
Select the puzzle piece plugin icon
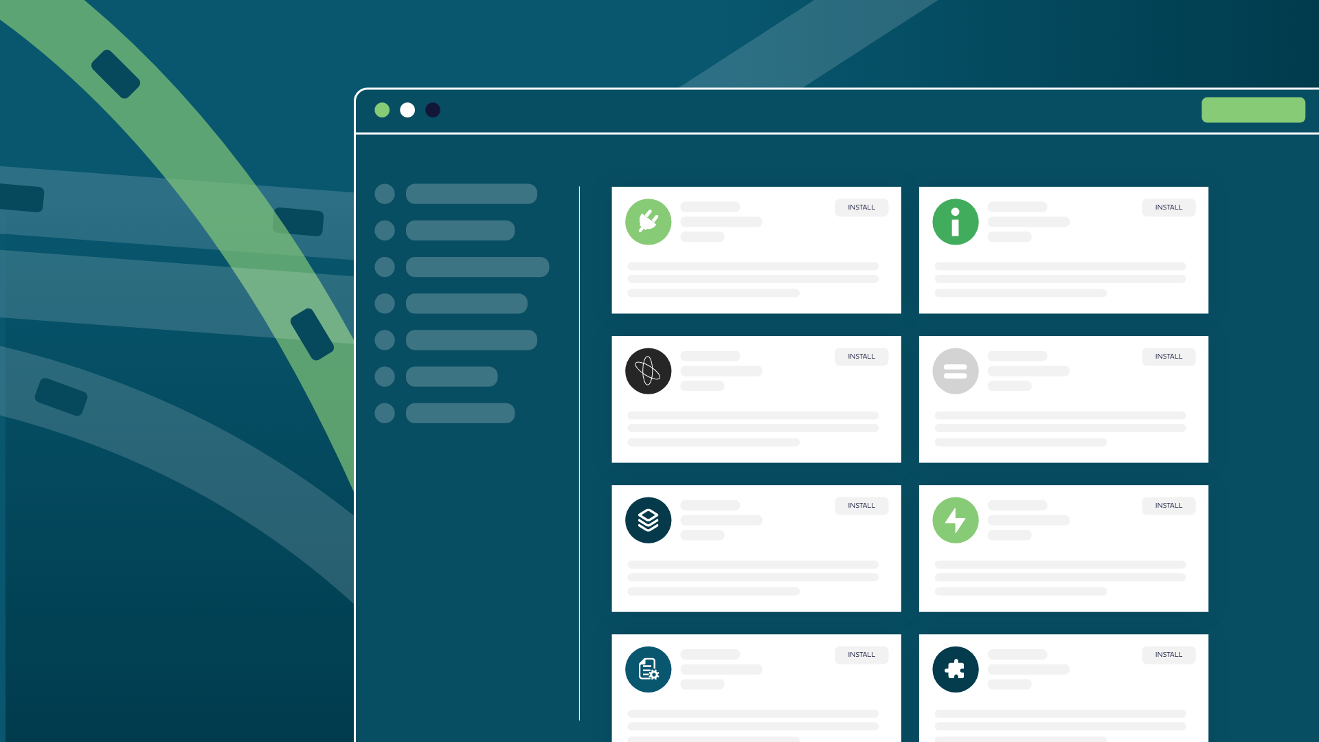[955, 668]
